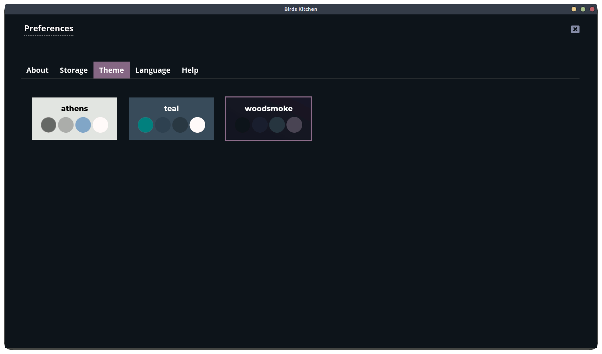The image size is (602, 354).
Task: Choose the athens theme card
Action: pos(75,119)
